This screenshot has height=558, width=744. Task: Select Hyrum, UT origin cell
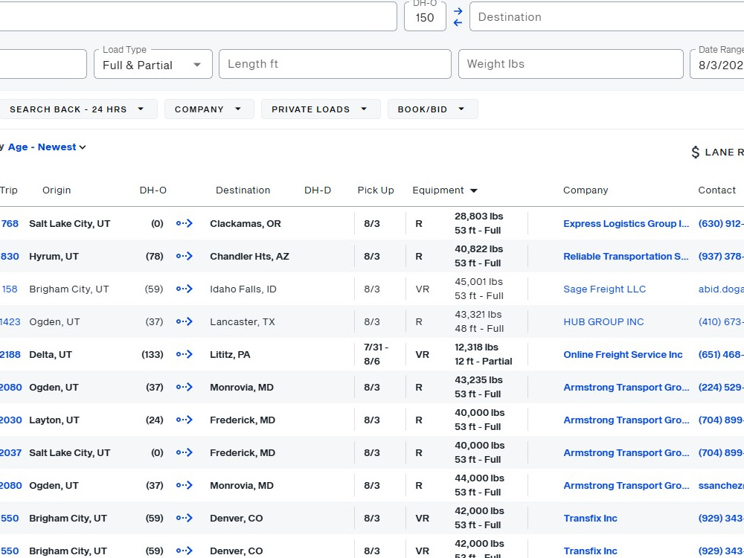click(54, 256)
